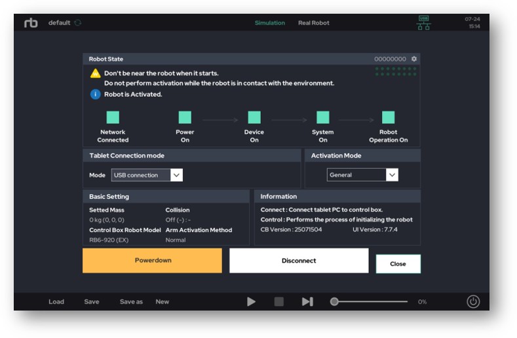The height and width of the screenshot is (338, 517).
Task: Click the Disconnect button
Action: click(299, 260)
